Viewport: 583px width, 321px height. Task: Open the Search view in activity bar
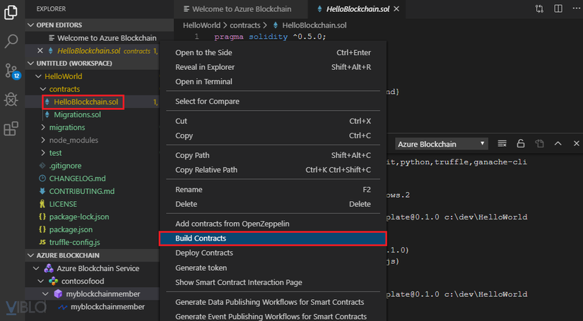(x=11, y=41)
